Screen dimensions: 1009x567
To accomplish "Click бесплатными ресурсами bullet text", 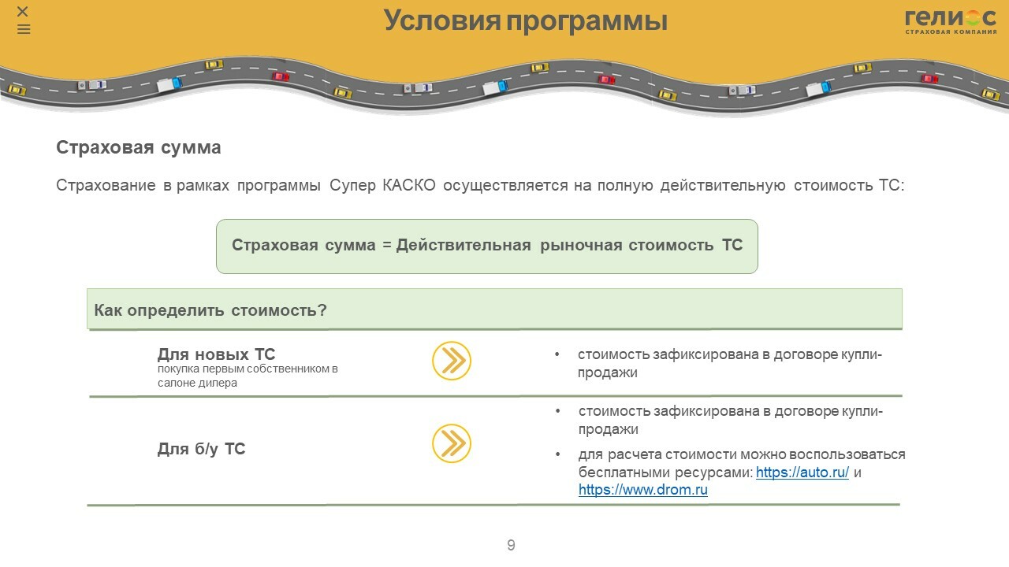I will coord(742,472).
